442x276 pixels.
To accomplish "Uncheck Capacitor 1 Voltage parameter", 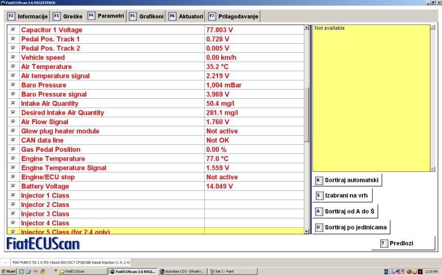I will 13,29.
